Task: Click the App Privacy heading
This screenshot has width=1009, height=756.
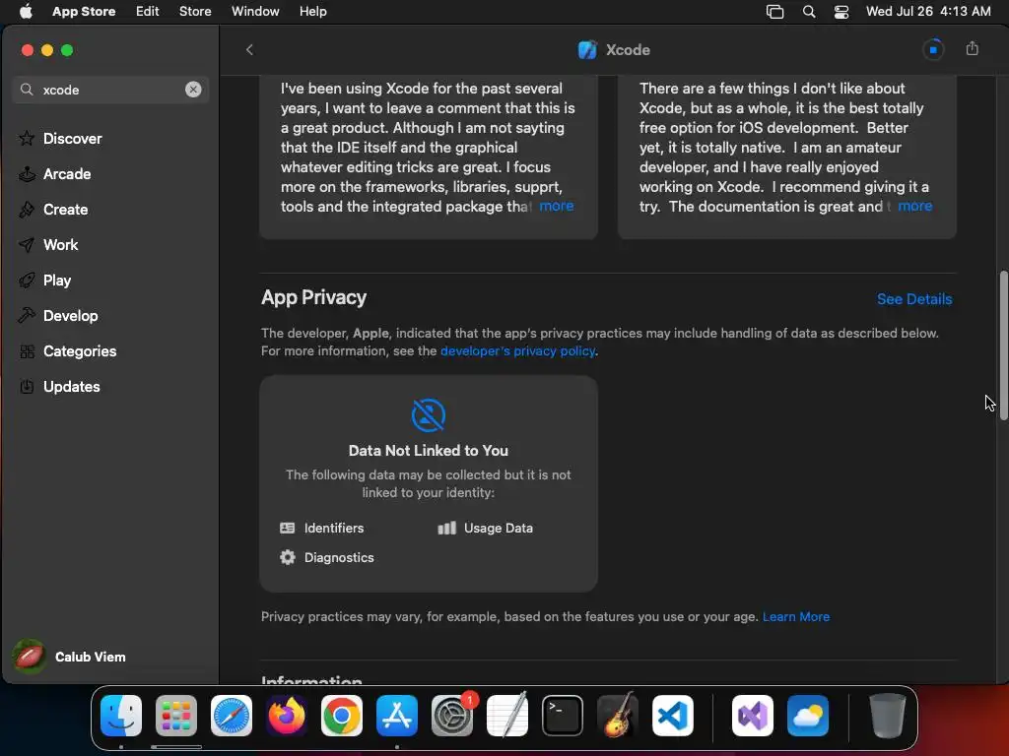Action: coord(314,297)
